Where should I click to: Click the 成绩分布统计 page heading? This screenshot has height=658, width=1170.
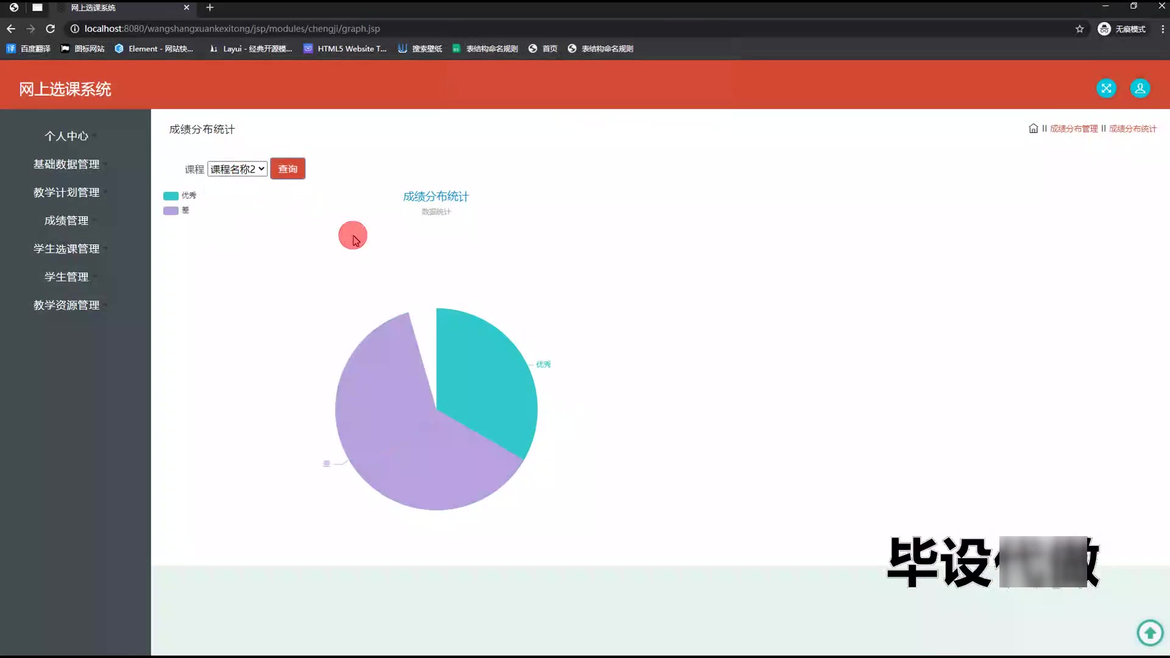(202, 129)
